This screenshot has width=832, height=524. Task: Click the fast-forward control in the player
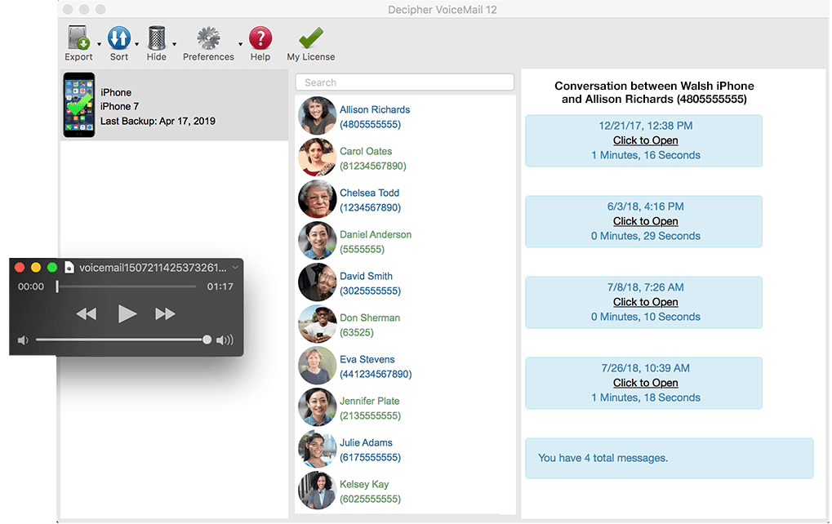coord(165,313)
